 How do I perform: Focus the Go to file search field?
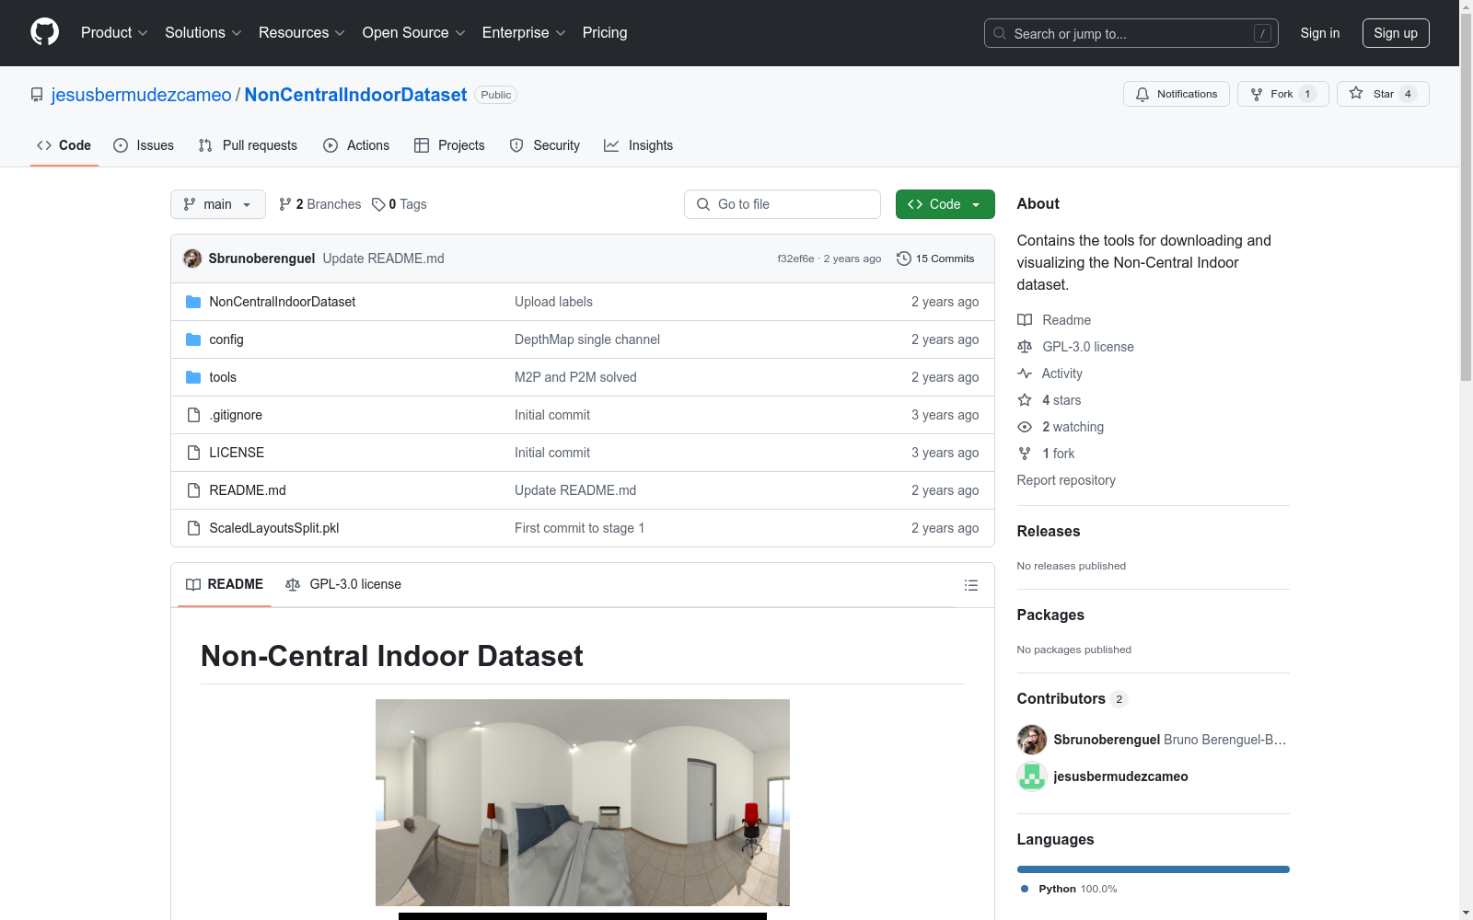(x=783, y=204)
